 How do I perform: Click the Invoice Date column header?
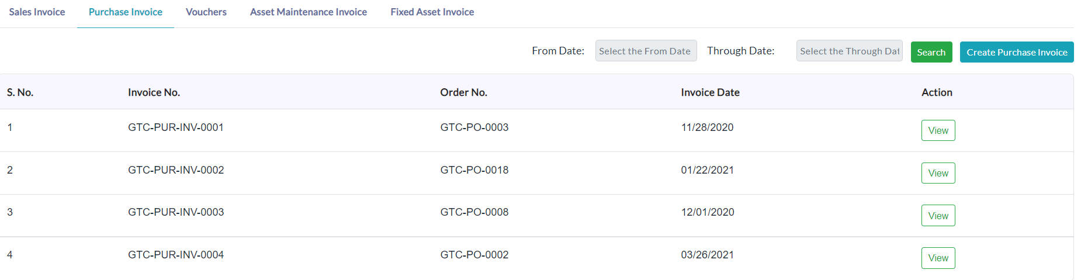coord(711,92)
